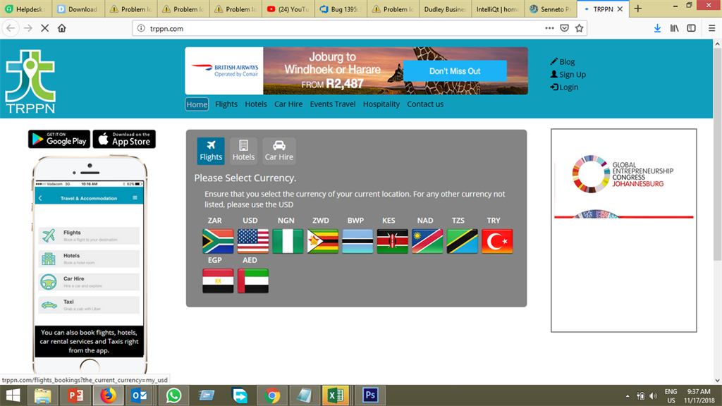Click the Sign Up link
Viewport: 722px width, 406px height.
pyautogui.click(x=568, y=75)
